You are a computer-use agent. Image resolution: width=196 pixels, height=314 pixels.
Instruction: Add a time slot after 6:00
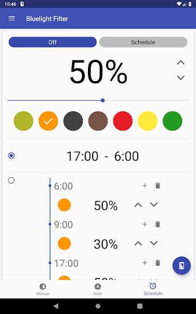[x=145, y=186]
